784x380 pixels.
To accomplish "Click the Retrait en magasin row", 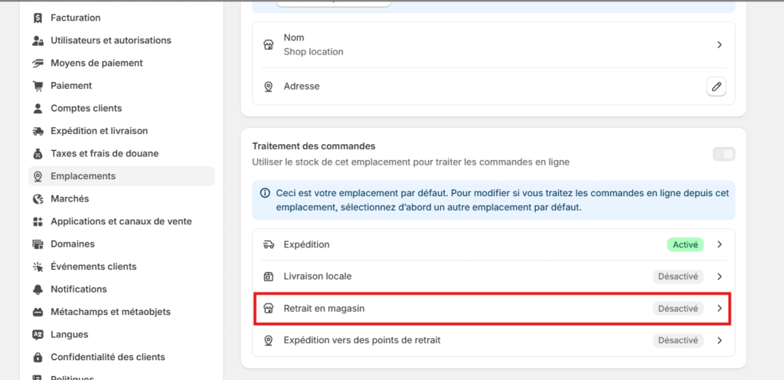I will (493, 309).
